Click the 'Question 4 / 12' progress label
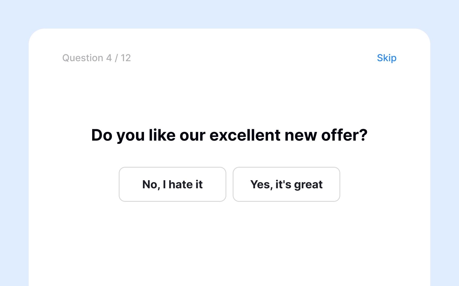This screenshot has width=459, height=286. click(x=97, y=58)
